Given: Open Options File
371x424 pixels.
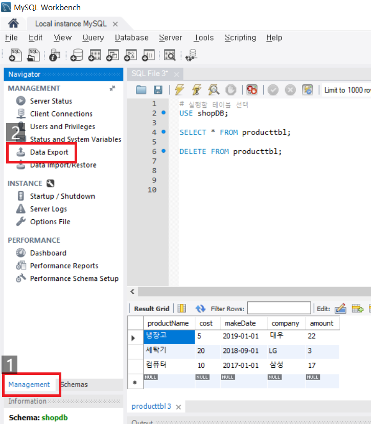Looking at the screenshot, I should click(x=50, y=222).
